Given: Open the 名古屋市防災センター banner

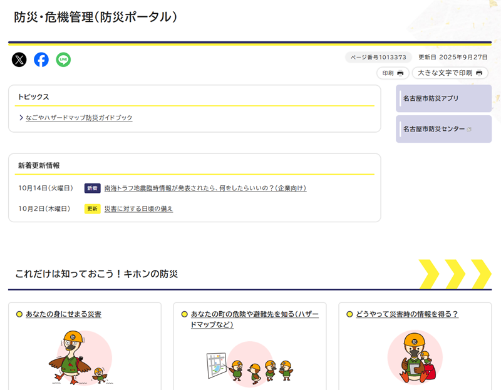Looking at the screenshot, I should pos(438,129).
